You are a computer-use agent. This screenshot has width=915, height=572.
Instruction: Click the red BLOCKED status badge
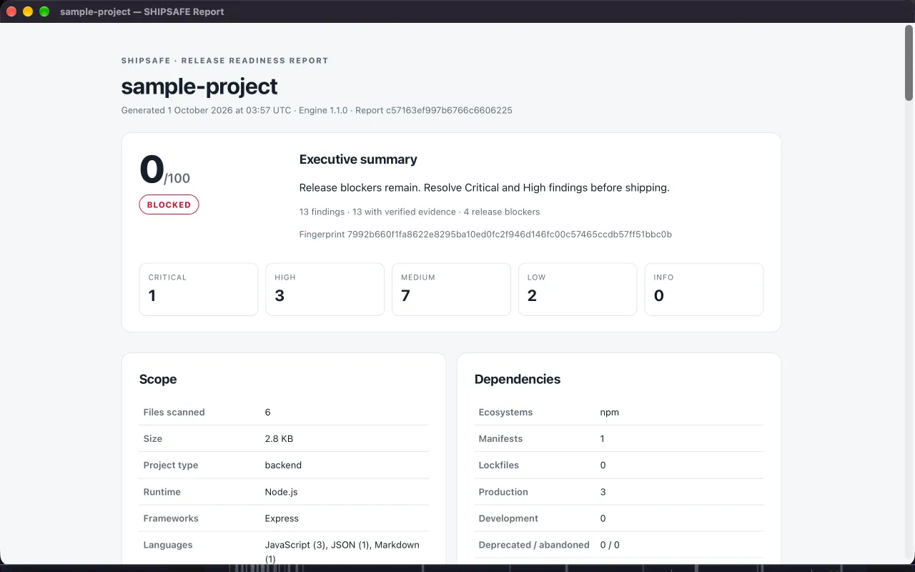tap(169, 204)
